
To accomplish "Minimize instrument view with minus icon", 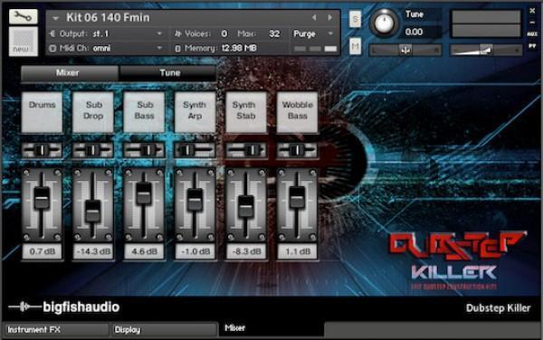I will point(532,23).
